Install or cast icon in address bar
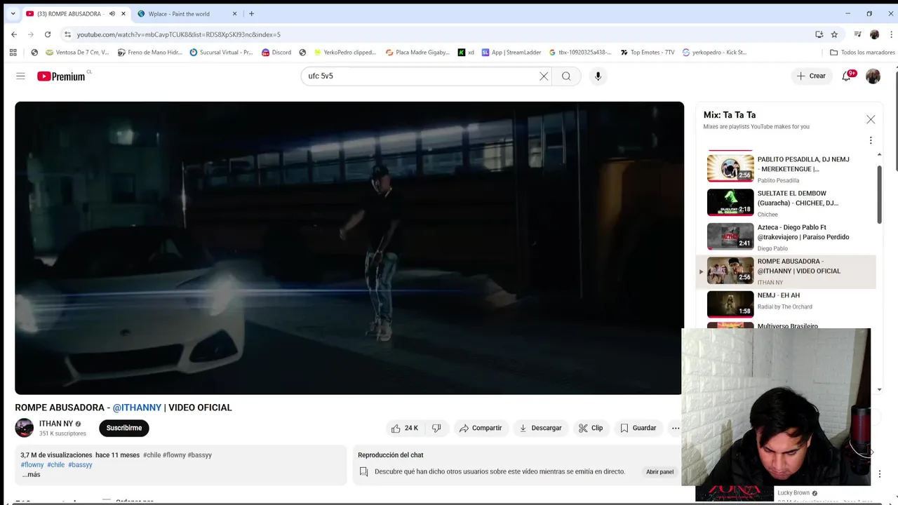This screenshot has width=898, height=505. click(819, 34)
